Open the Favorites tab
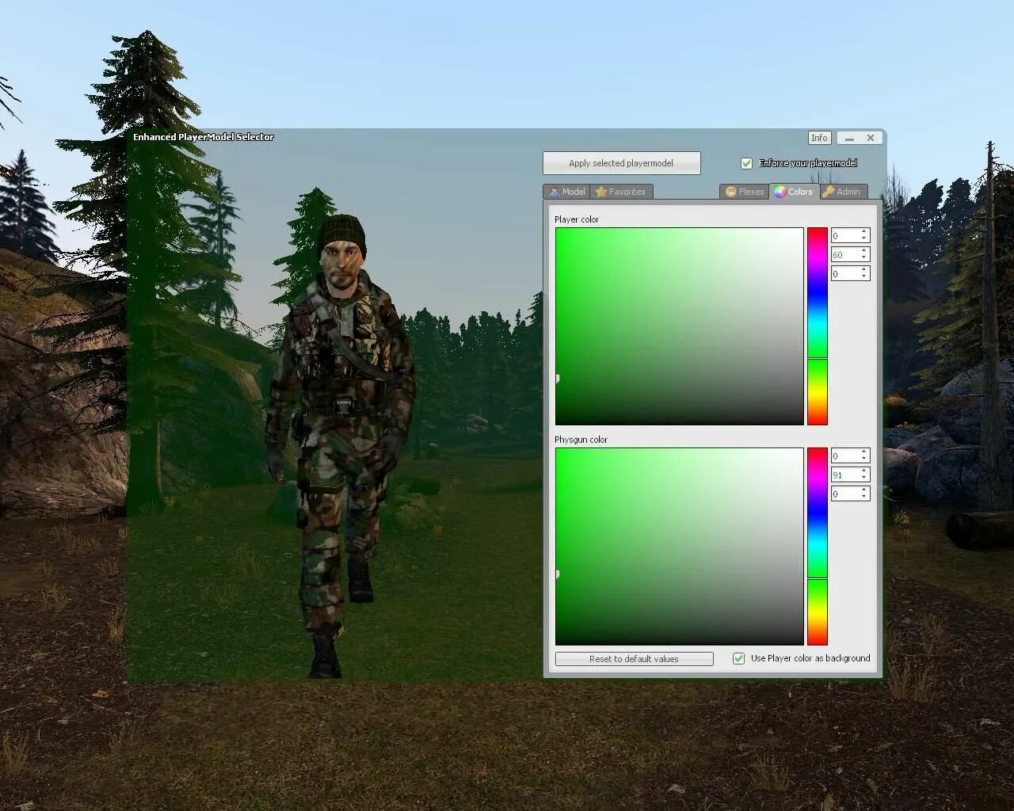The image size is (1014, 811). [622, 192]
